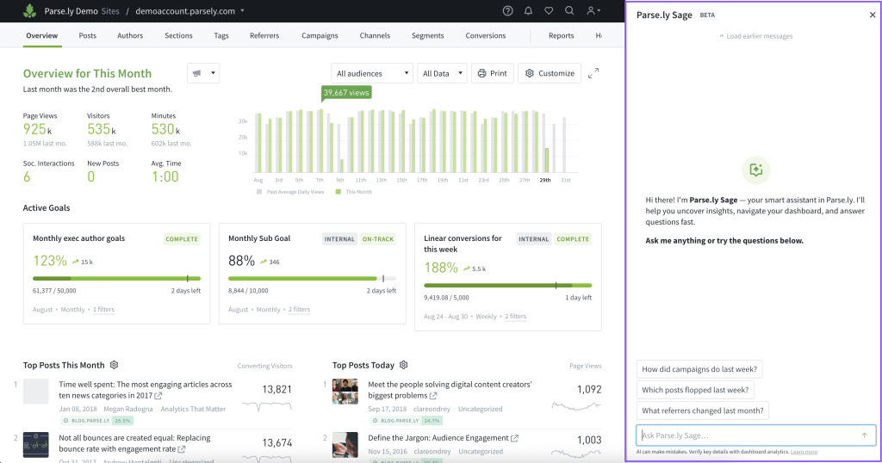This screenshot has height=463, width=882.
Task: Expand the megaphone dropdown next to the overview title
Action: click(x=202, y=74)
